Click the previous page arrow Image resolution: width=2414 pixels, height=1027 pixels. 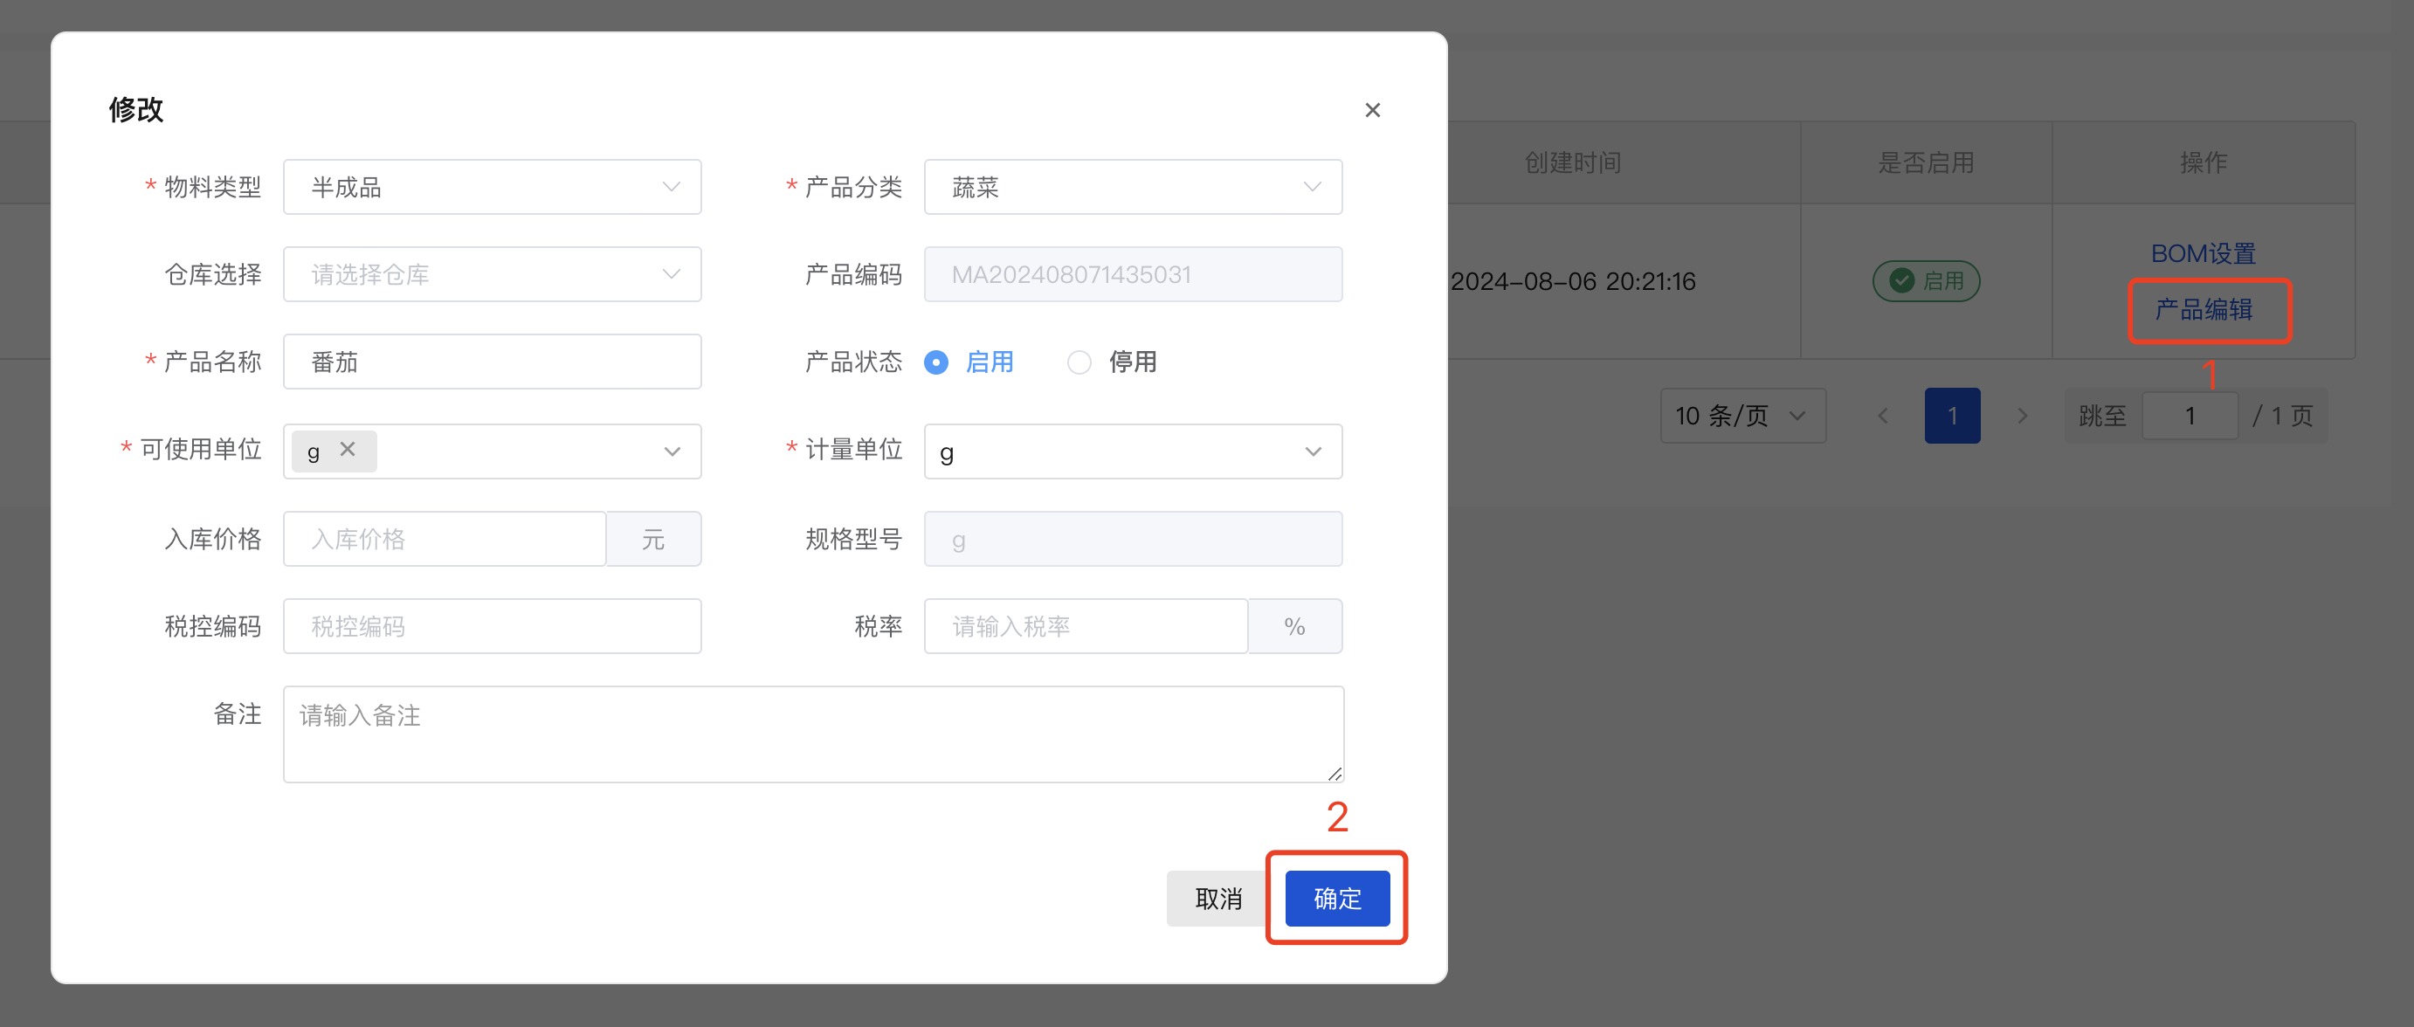pyautogui.click(x=1883, y=415)
